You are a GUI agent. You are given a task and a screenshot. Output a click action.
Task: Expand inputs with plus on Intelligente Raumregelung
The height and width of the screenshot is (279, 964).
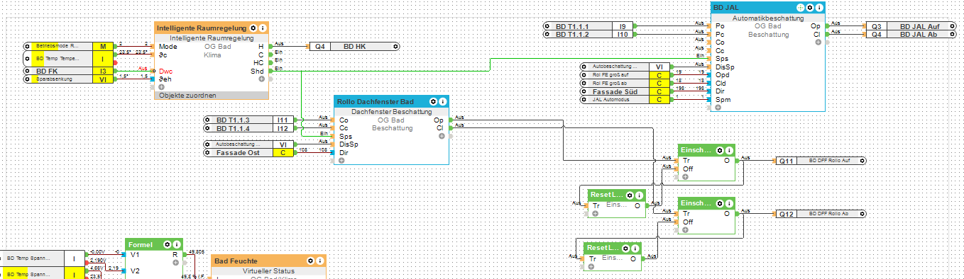(x=161, y=86)
